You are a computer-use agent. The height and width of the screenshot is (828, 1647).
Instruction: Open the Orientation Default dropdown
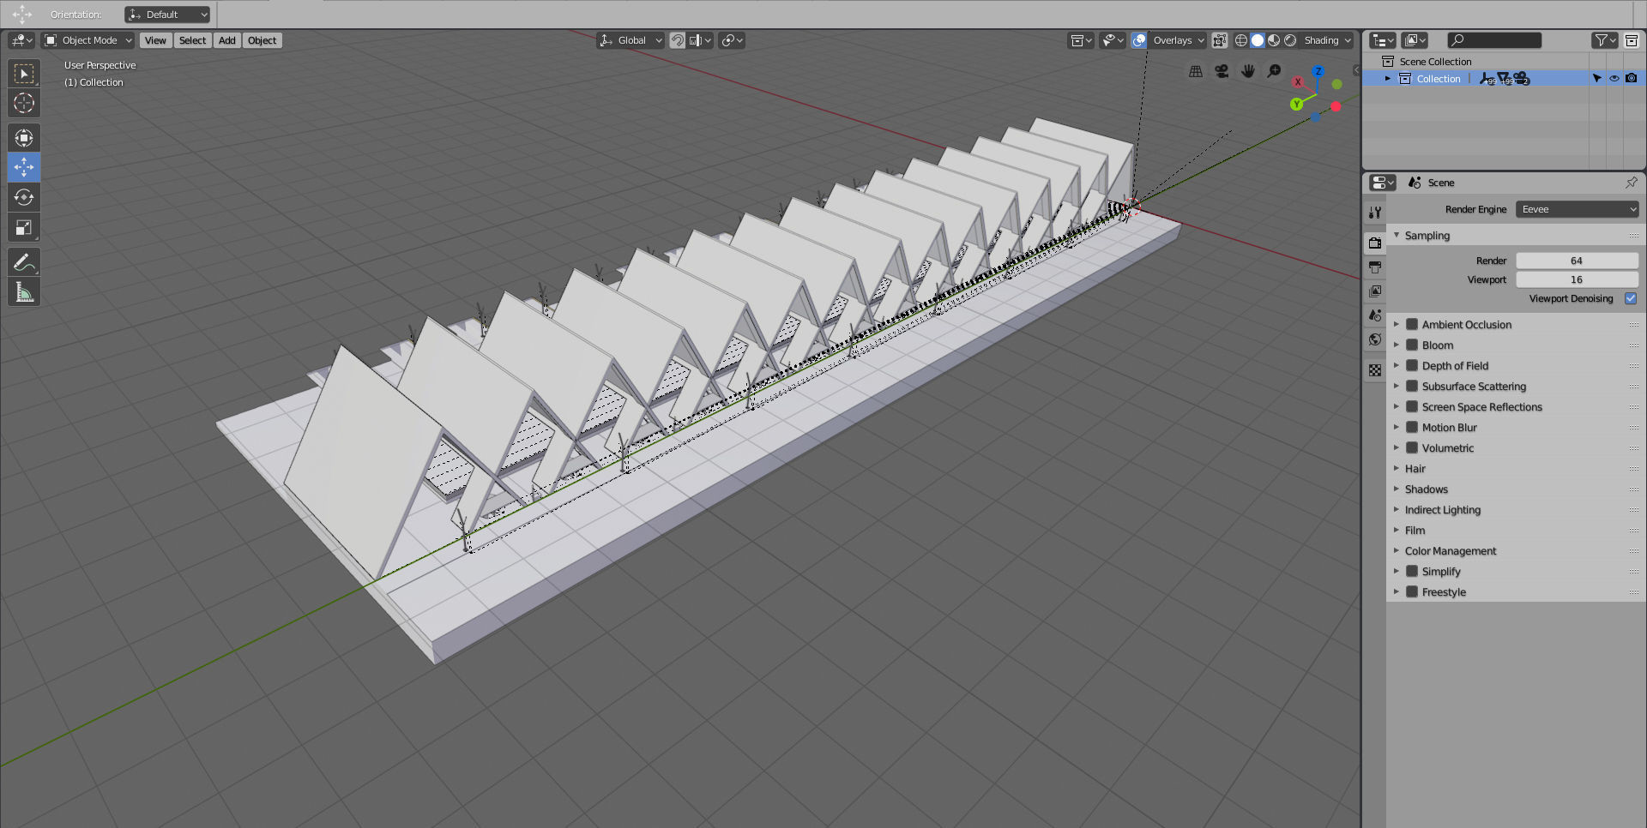(167, 15)
